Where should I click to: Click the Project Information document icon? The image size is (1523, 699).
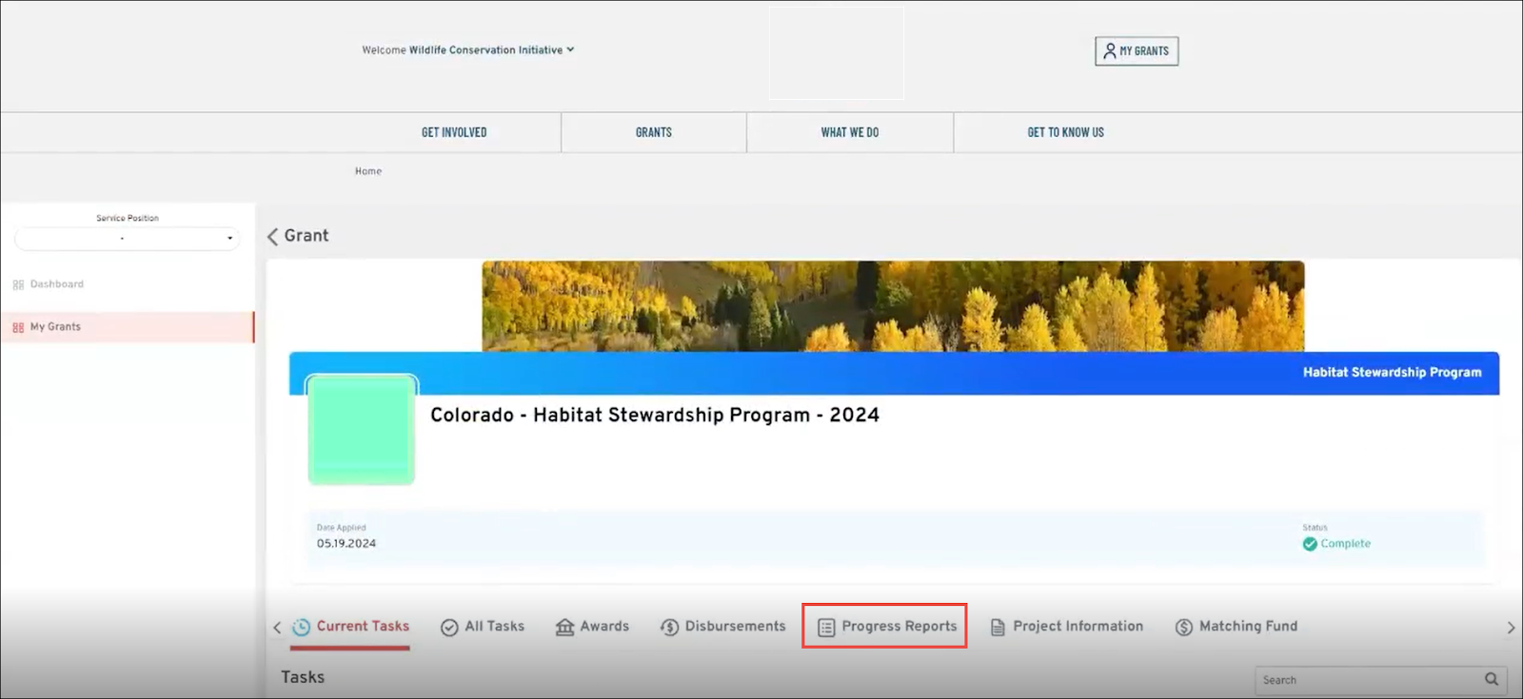pos(998,628)
